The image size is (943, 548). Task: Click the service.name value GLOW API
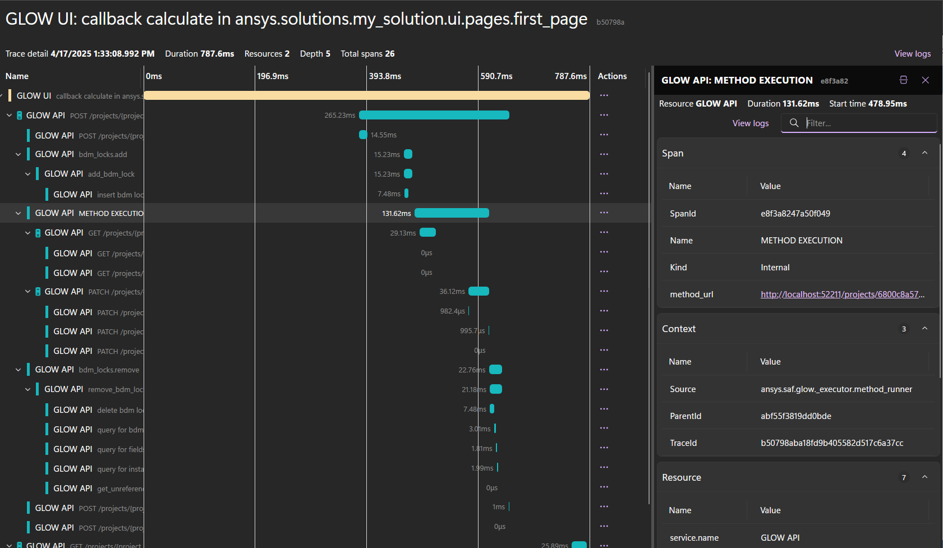click(780, 538)
